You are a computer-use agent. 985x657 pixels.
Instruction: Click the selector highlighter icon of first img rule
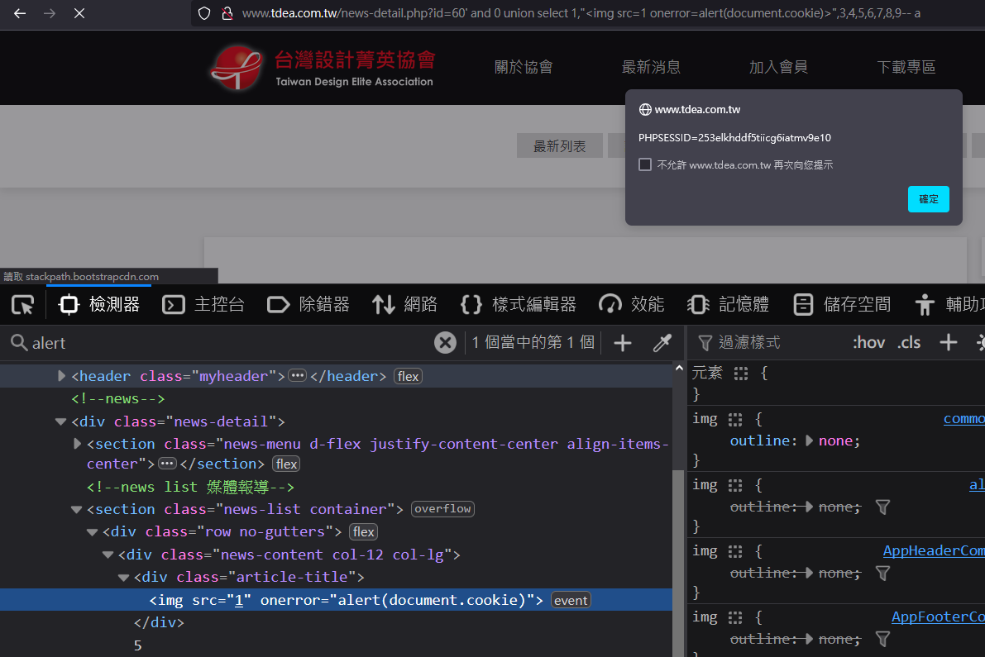[735, 420]
